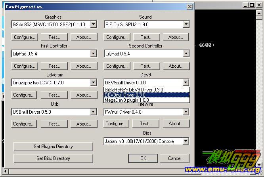The width and height of the screenshot is (264, 177).
Task: Click Test under Graphics
Action: [x=54, y=37]
